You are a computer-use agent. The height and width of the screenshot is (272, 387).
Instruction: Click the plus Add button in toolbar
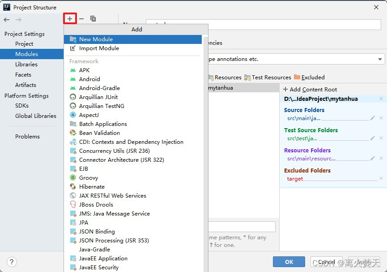tap(70, 19)
